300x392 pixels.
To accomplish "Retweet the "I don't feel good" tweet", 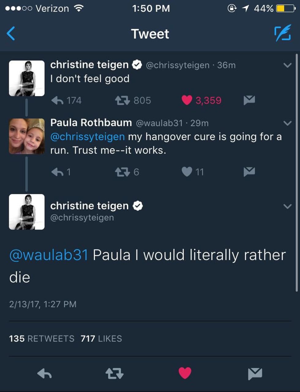I will [122, 100].
